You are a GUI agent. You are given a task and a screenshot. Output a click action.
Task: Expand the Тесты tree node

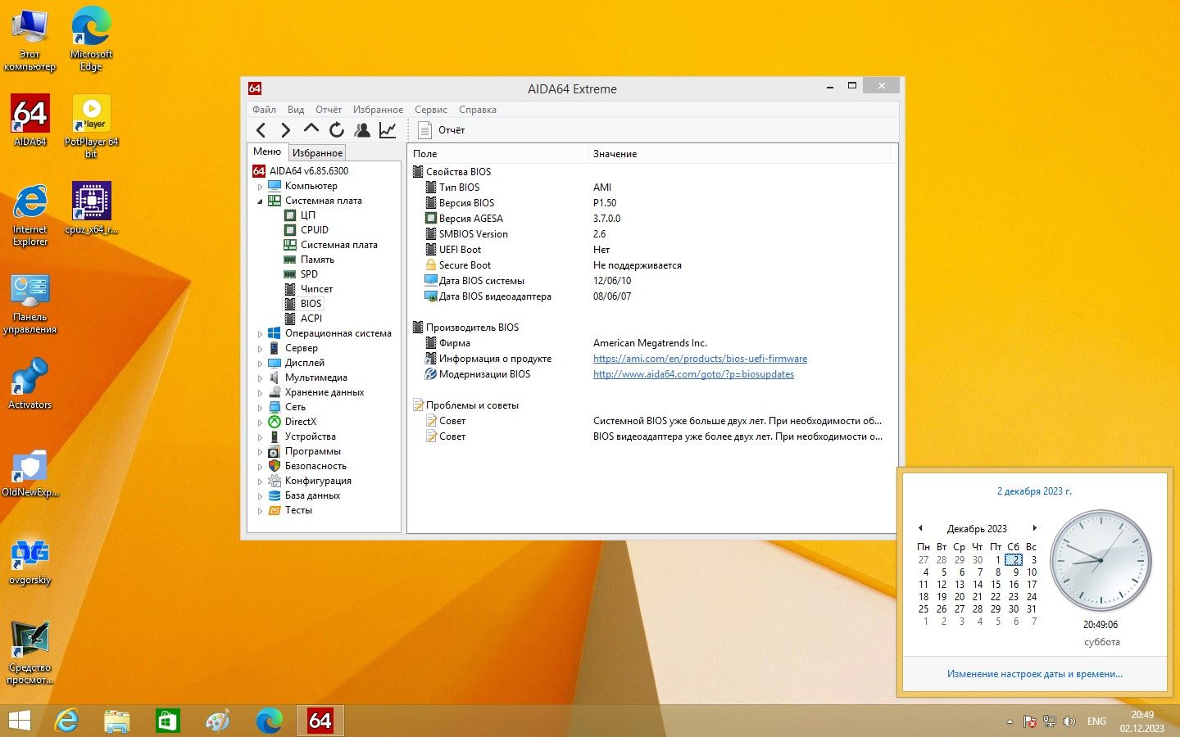point(261,511)
